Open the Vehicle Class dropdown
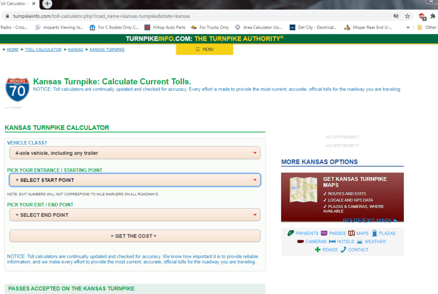The width and height of the screenshot is (438, 294). pyautogui.click(x=135, y=153)
